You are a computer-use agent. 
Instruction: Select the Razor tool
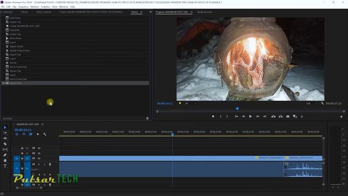point(5,144)
